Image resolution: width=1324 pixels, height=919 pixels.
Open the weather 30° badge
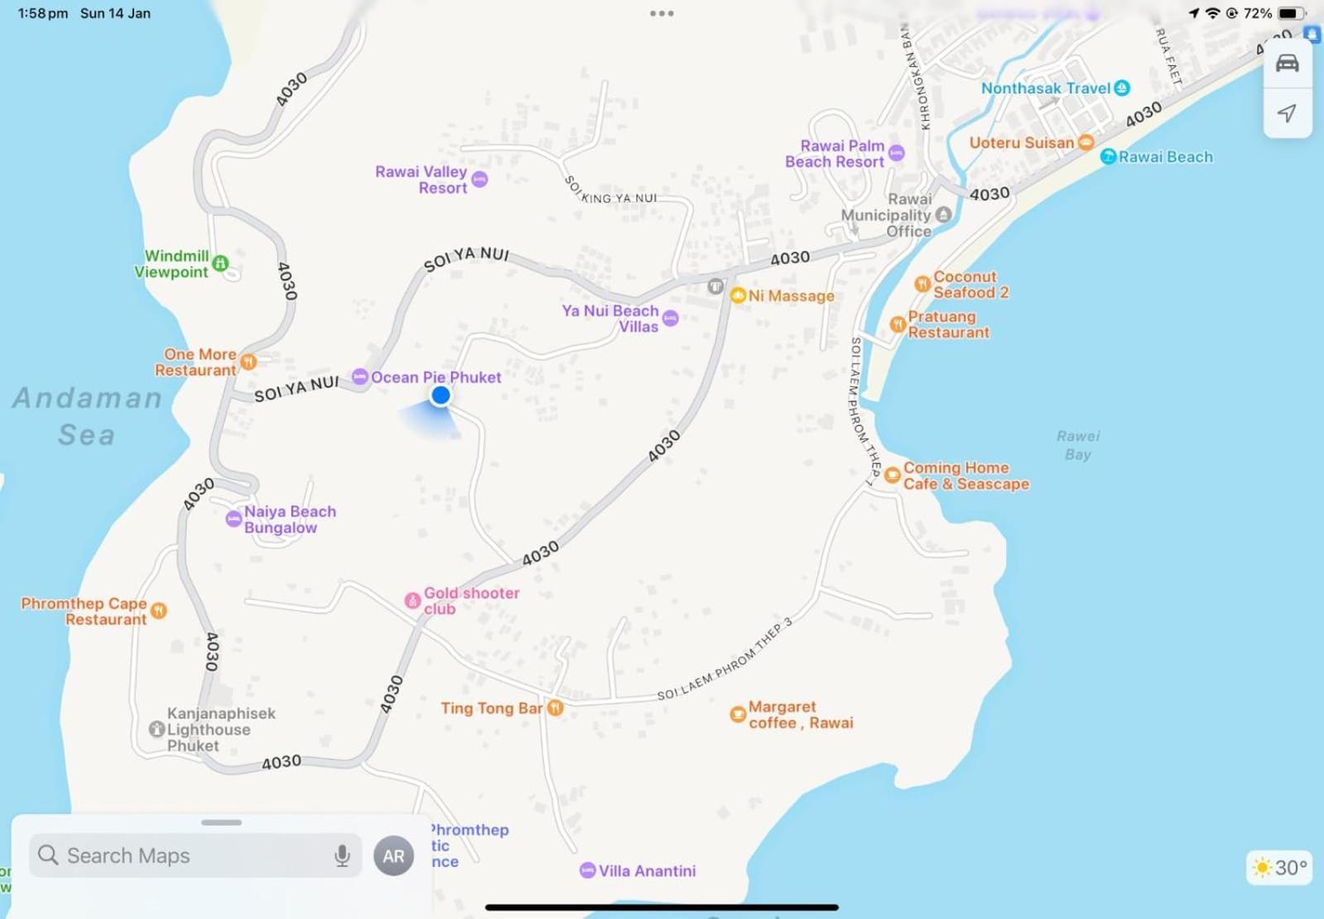pyautogui.click(x=1279, y=867)
